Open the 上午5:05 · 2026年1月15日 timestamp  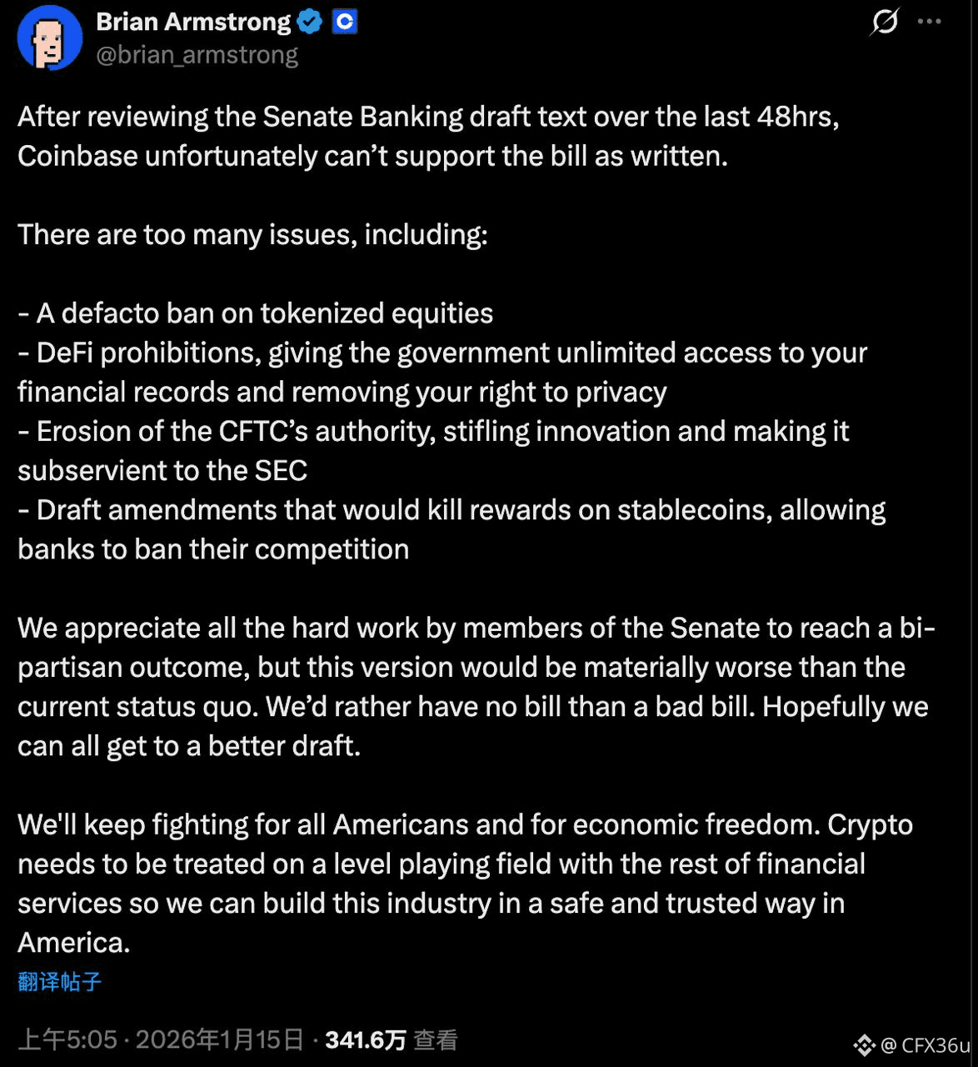(161, 1039)
